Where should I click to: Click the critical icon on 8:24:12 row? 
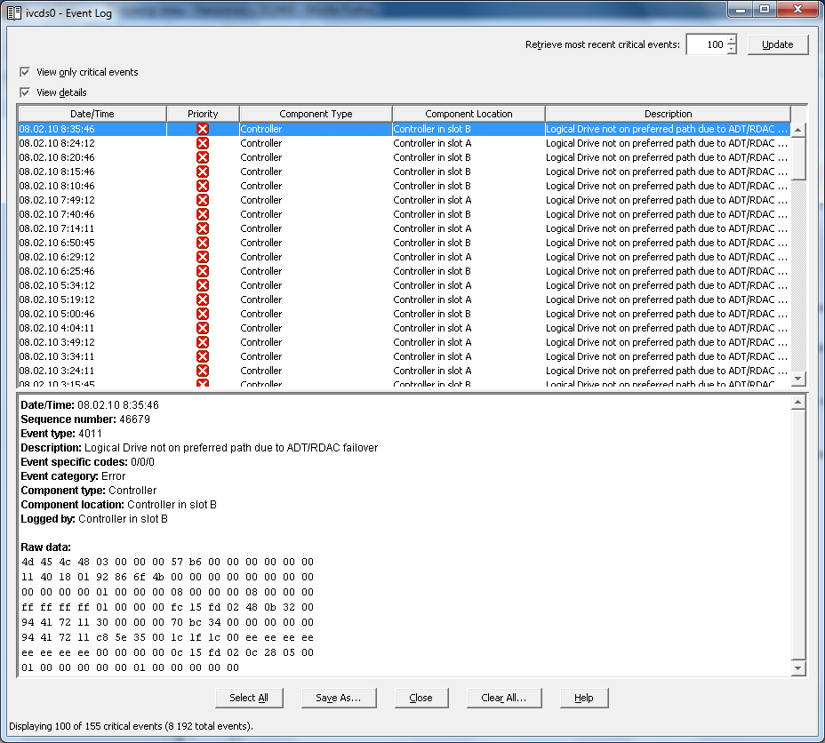[x=203, y=143]
